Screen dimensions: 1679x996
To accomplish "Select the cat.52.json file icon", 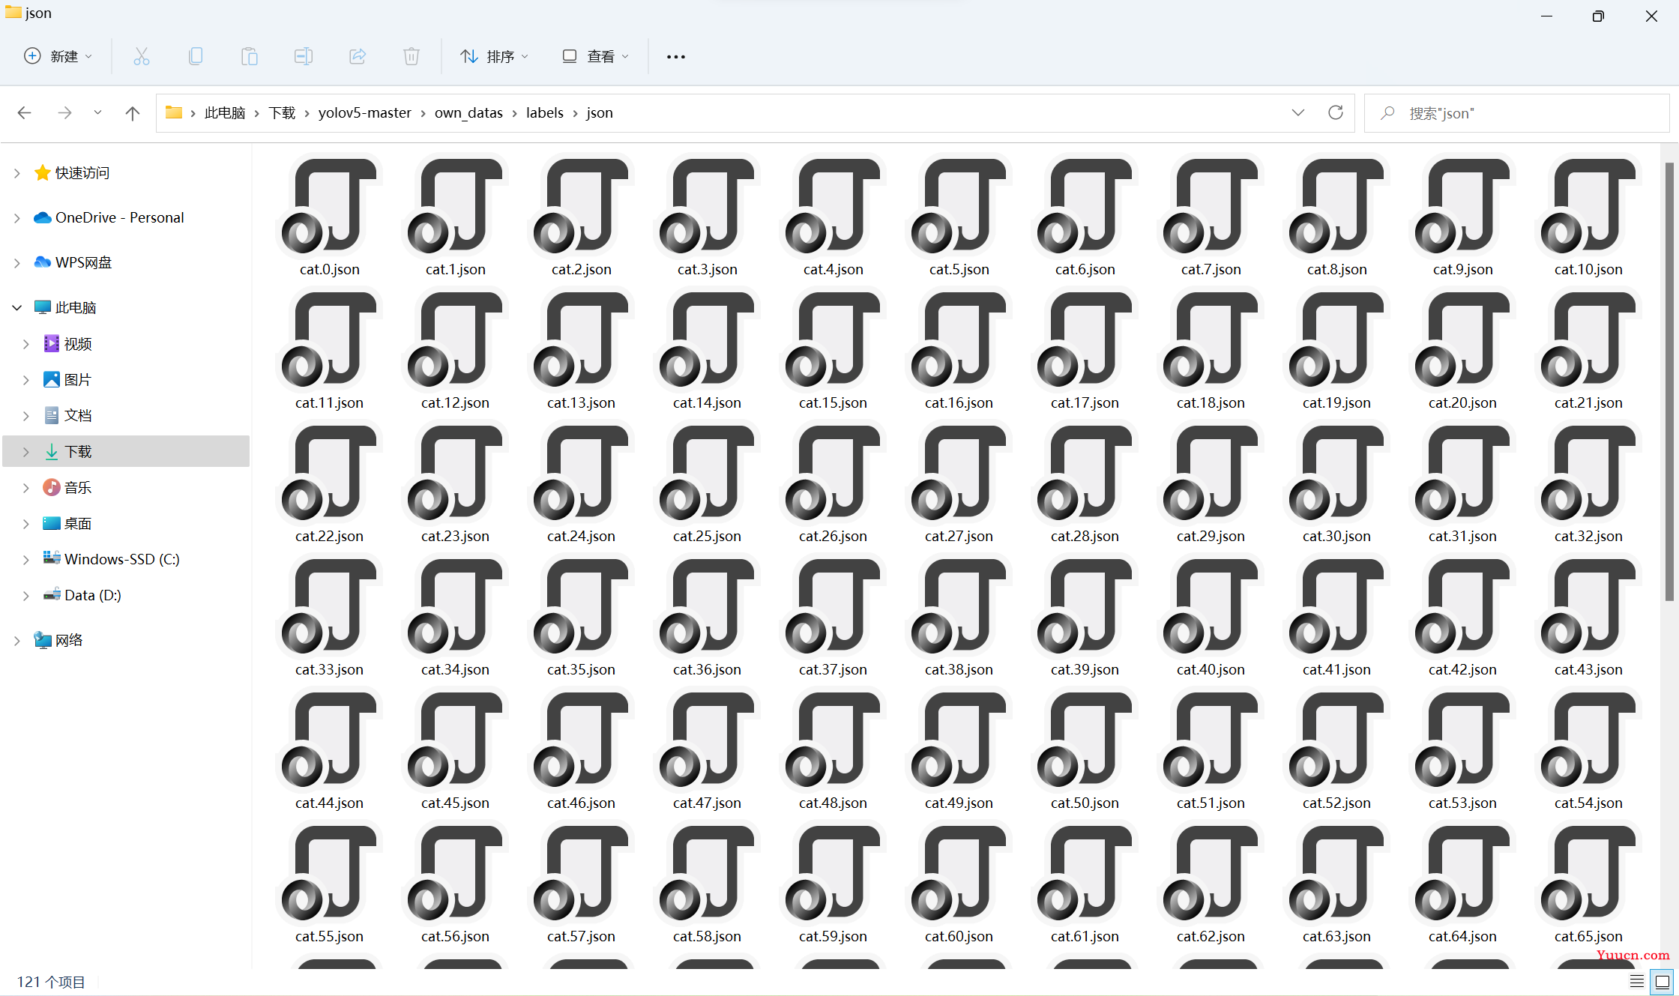I will (x=1337, y=739).
